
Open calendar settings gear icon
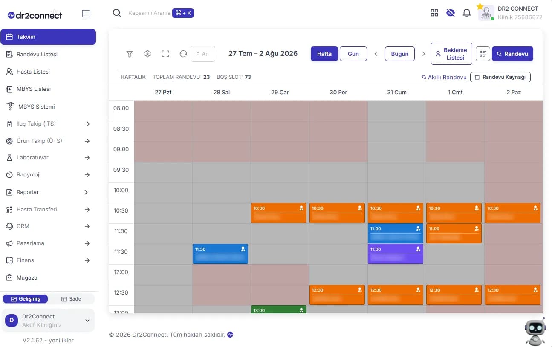(x=147, y=54)
